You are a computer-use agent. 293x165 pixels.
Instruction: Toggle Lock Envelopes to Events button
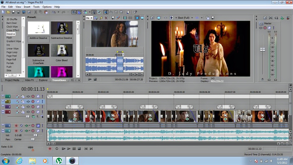coord(94,12)
